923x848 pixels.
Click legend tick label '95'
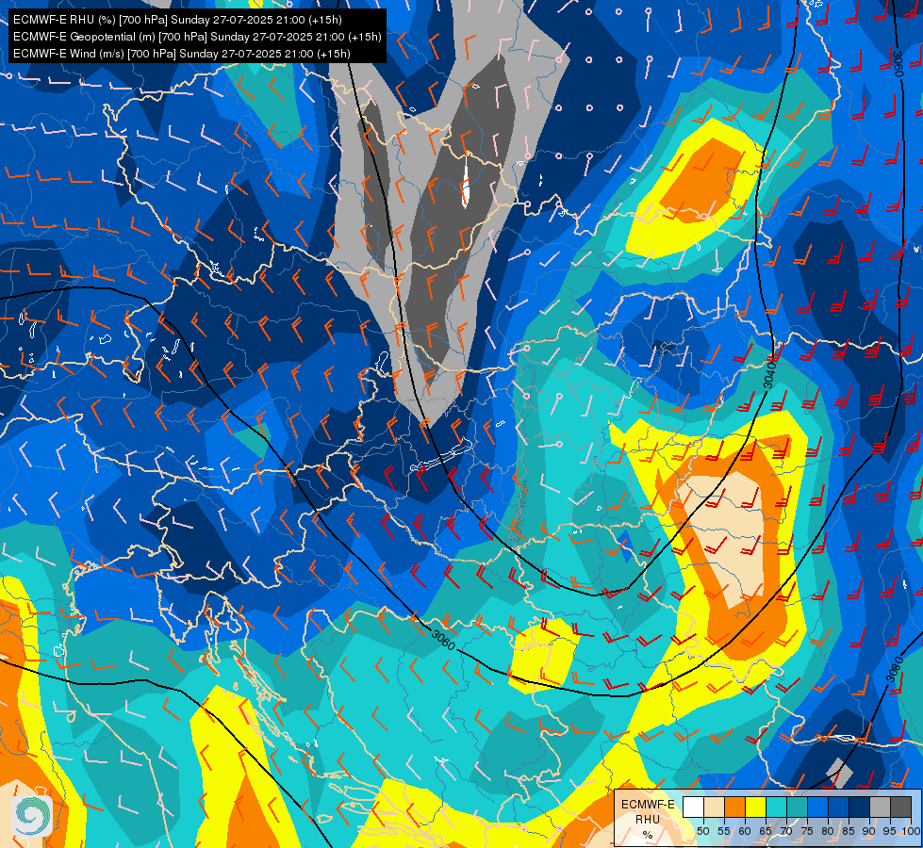pyautogui.click(x=890, y=831)
